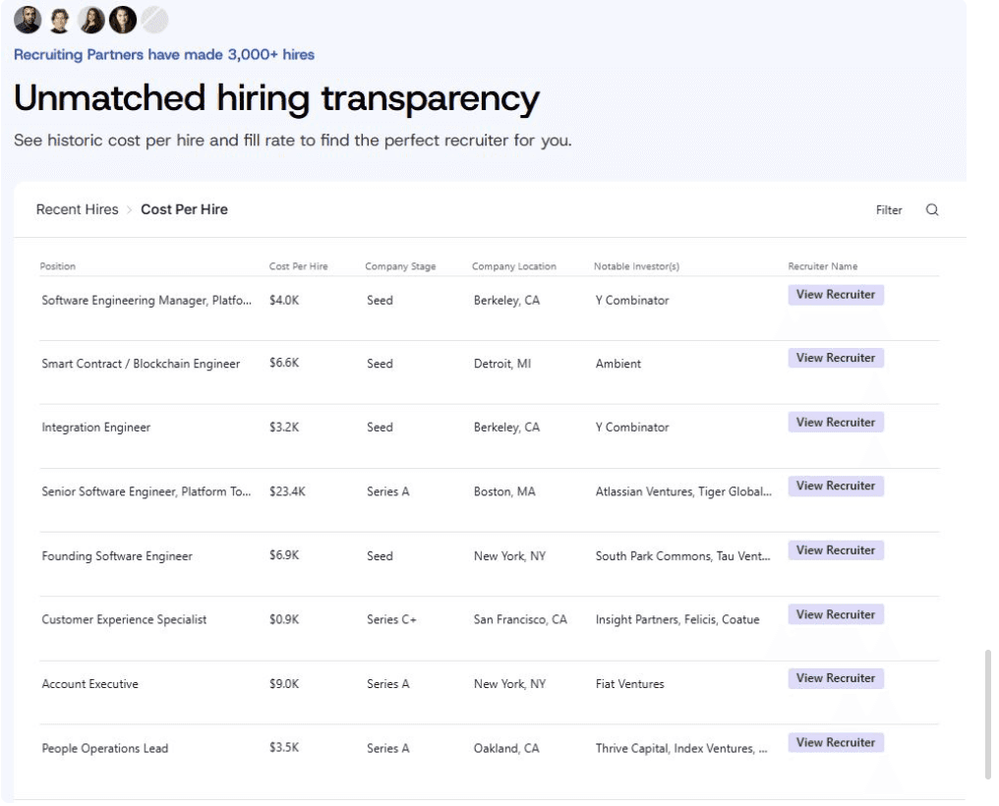The width and height of the screenshot is (999, 806).
Task: Open the Filter option
Action: coord(889,210)
